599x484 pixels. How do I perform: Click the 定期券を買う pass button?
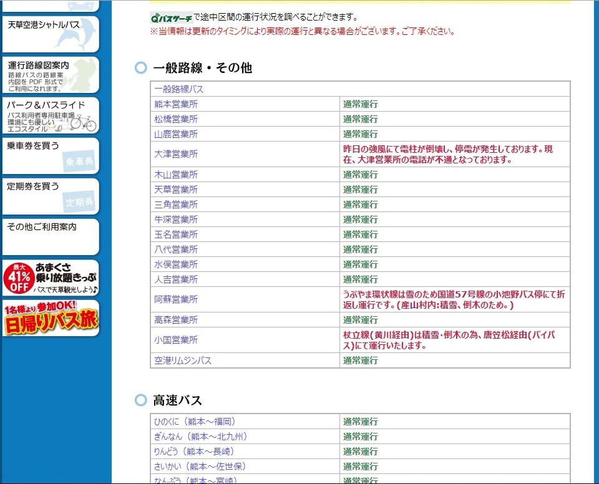coord(51,196)
